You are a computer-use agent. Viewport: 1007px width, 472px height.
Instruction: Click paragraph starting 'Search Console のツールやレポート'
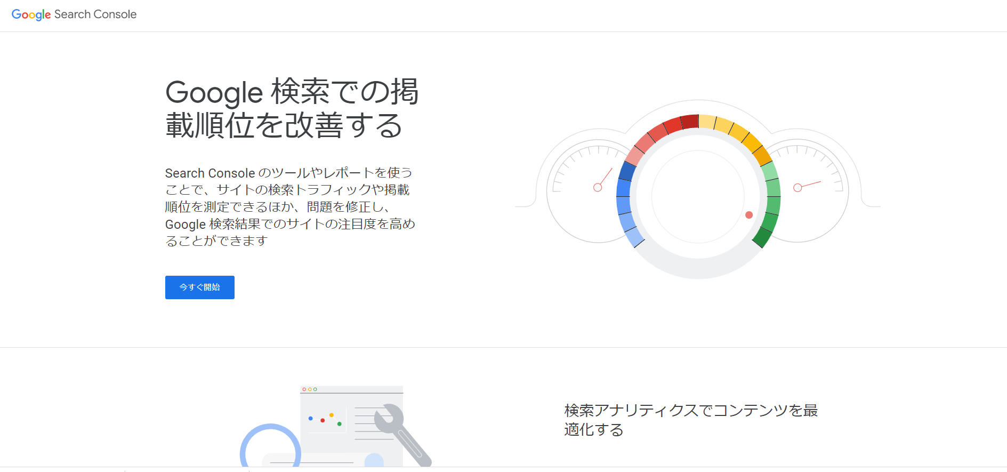(291, 207)
